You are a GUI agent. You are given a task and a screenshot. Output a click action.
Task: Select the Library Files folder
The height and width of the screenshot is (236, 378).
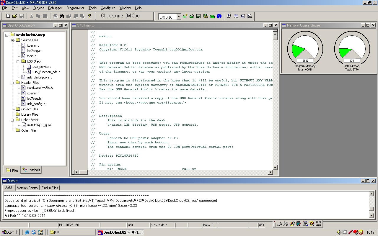click(30, 114)
